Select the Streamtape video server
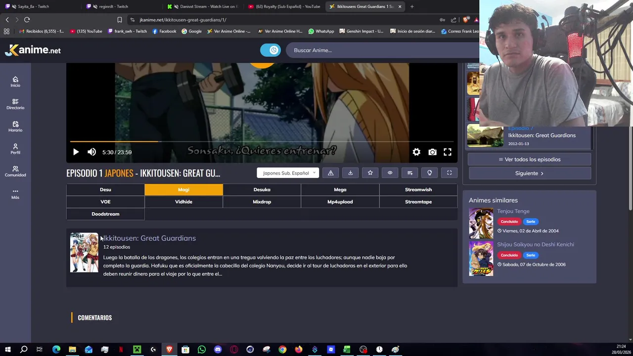Viewport: 633px width, 356px height. point(418,202)
